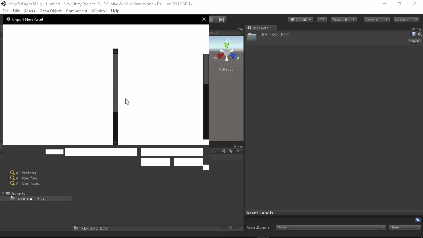The height and width of the screenshot is (238, 423).
Task: Filter project assets by type icon
Action: pos(223,151)
